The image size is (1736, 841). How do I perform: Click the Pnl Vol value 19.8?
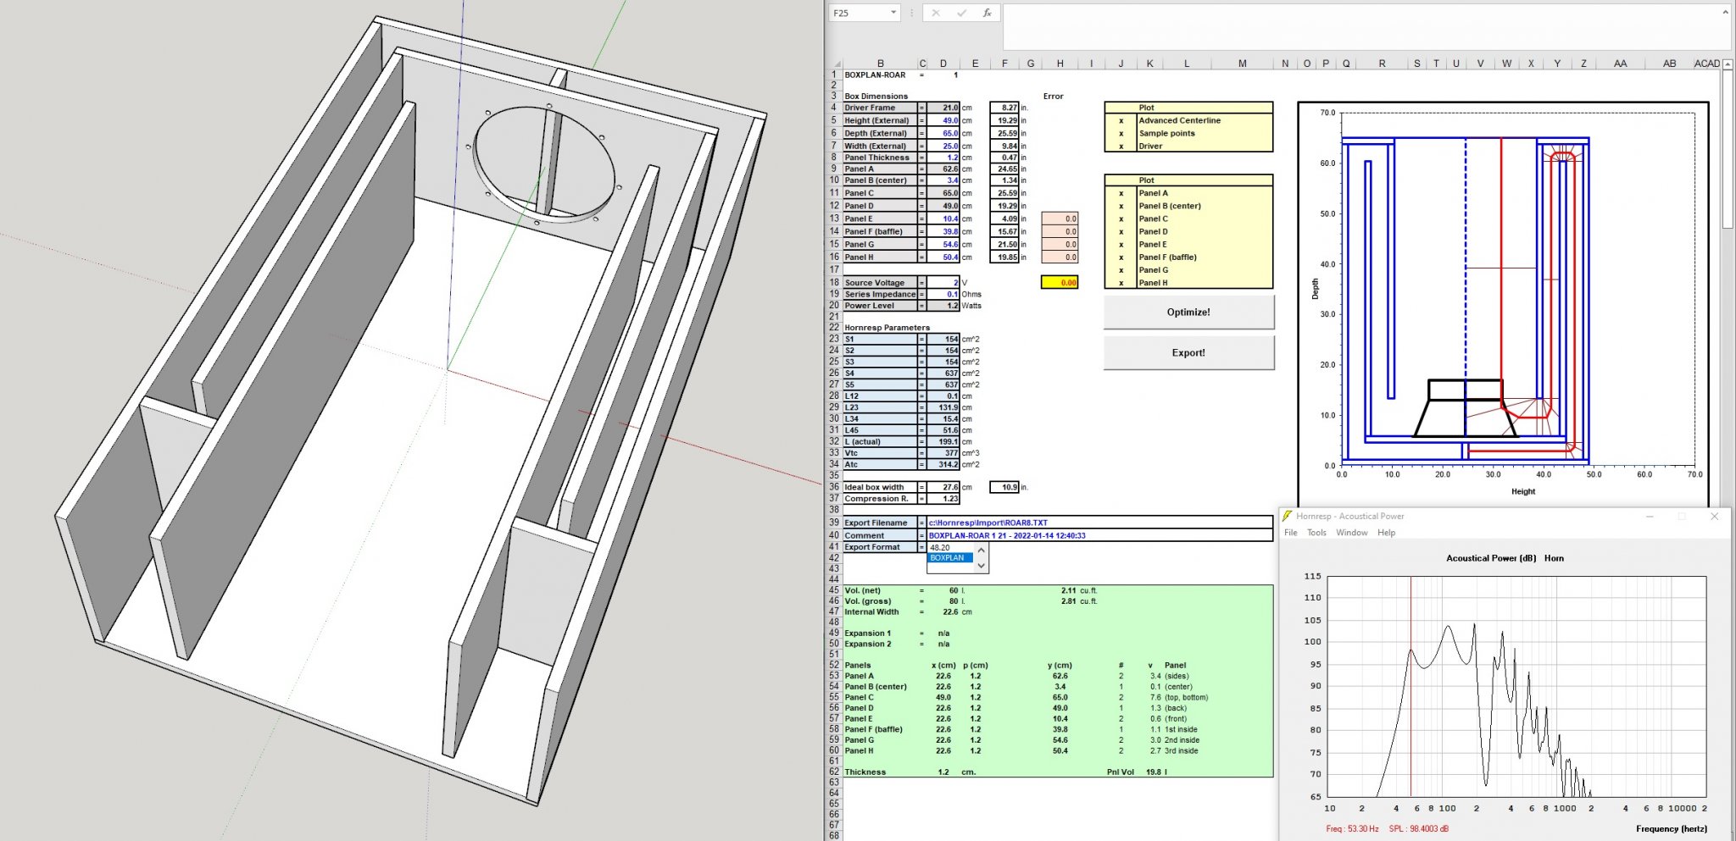pyautogui.click(x=1154, y=772)
